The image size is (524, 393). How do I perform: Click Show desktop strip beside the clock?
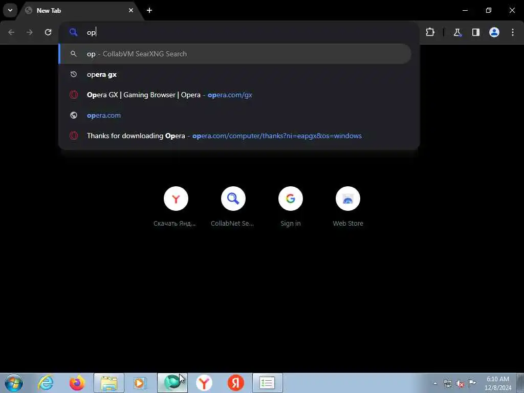click(520, 383)
